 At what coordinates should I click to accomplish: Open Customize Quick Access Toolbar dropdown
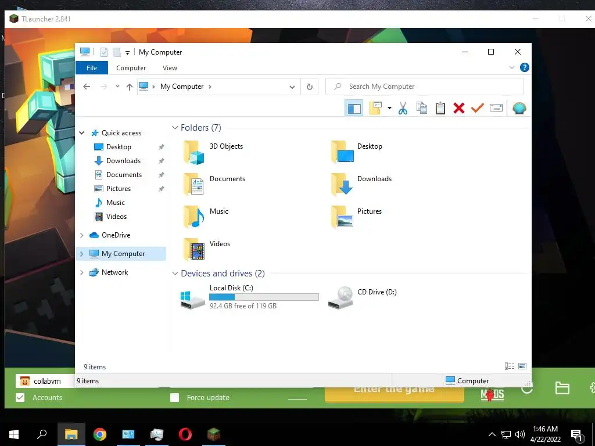(x=127, y=53)
